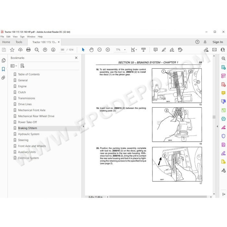Click vertical scrollbar down arrow
The width and height of the screenshot is (227, 227).
point(214,194)
